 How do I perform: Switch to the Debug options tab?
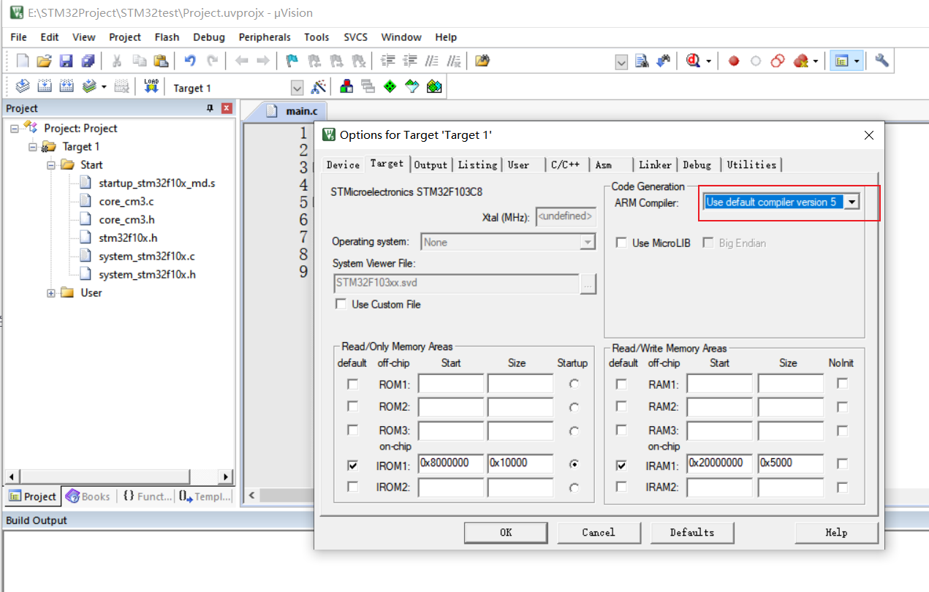point(697,164)
